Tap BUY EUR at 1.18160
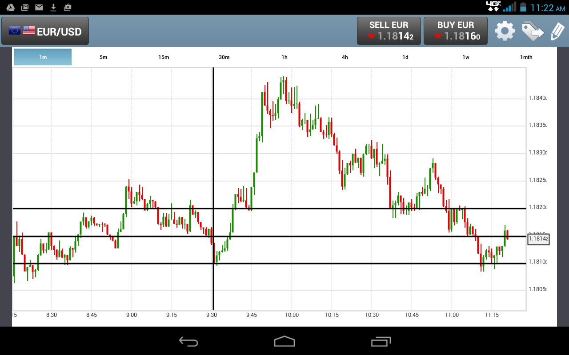Viewport: 569px width, 355px height. coord(456,31)
